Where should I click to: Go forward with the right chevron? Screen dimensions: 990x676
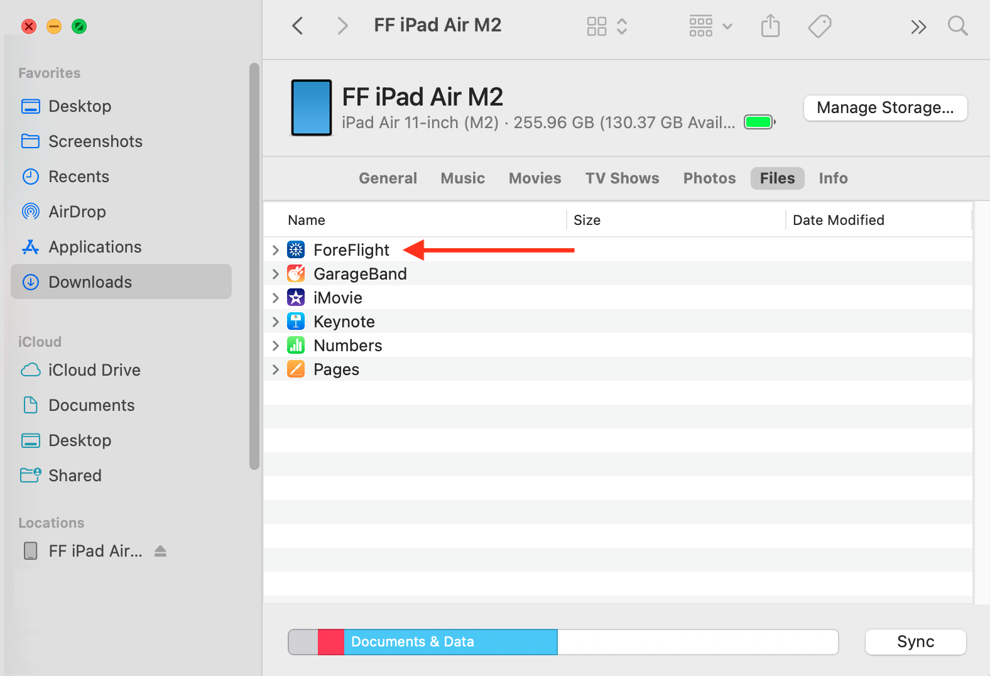click(342, 26)
